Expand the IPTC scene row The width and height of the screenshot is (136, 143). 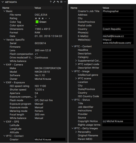tap(76, 79)
